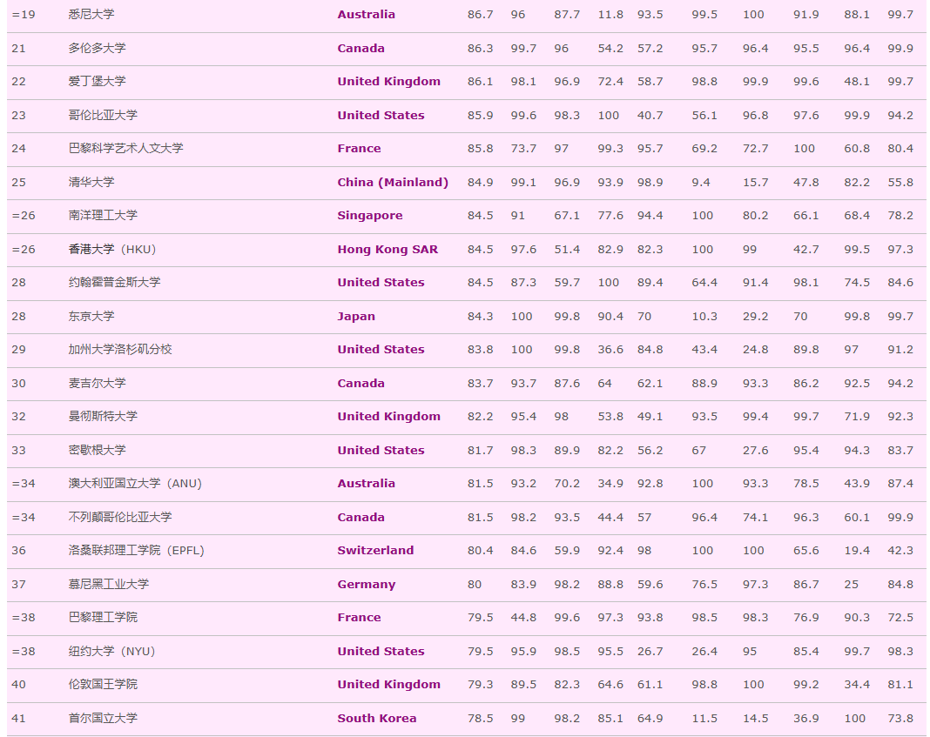Viewport: 930px width, 737px height.
Task: Select university name 爱丁堡大学
Action: coord(97,82)
